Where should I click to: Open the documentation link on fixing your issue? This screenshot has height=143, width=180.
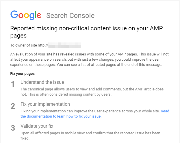[95, 114]
